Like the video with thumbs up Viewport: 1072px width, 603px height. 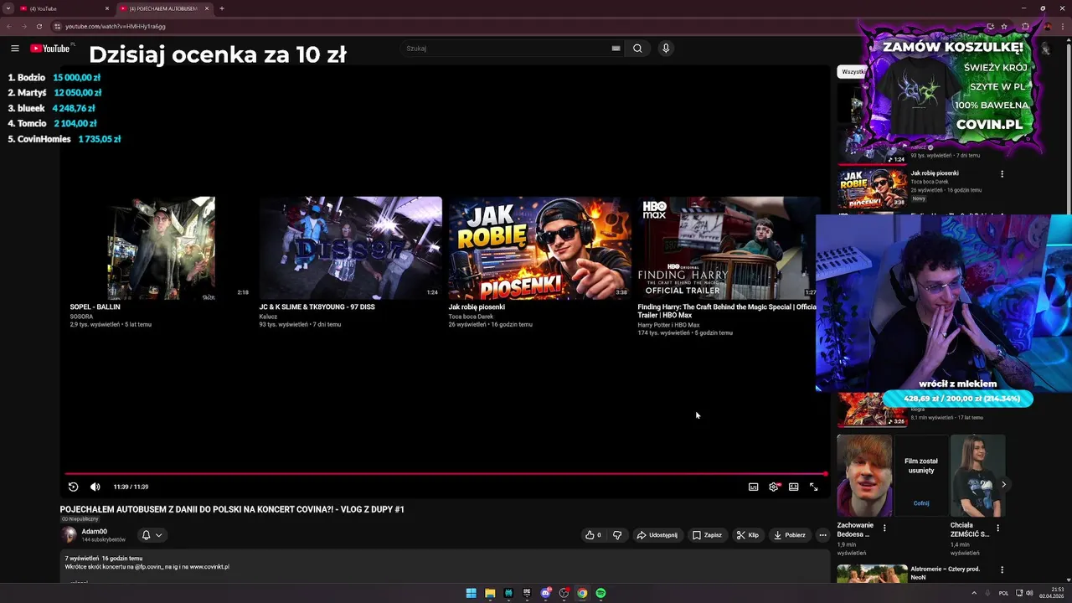[593, 535]
